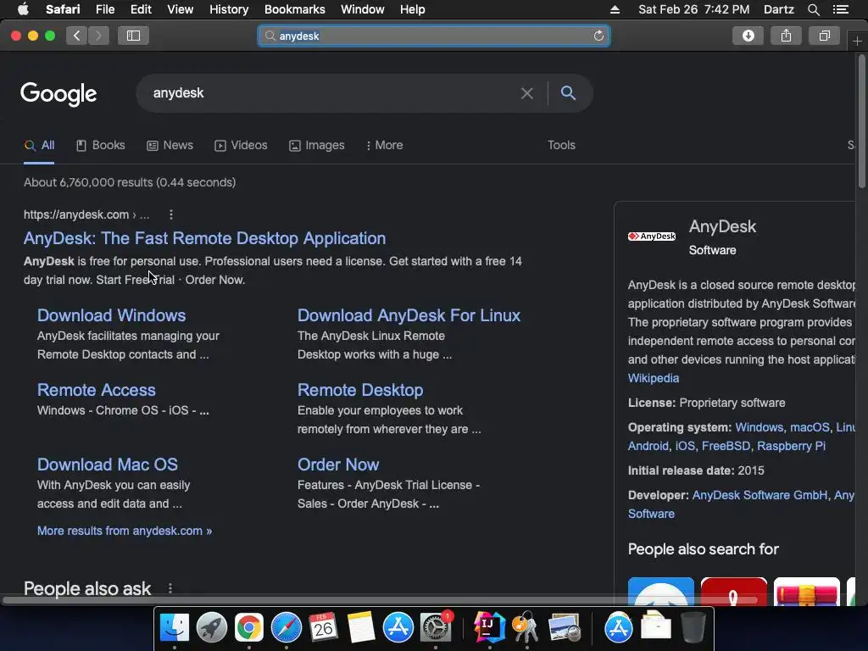Click the Google logo

pyautogui.click(x=58, y=94)
